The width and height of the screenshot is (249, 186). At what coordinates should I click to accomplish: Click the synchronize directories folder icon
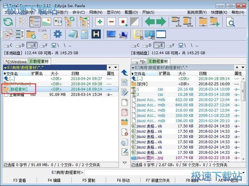(31, 34)
